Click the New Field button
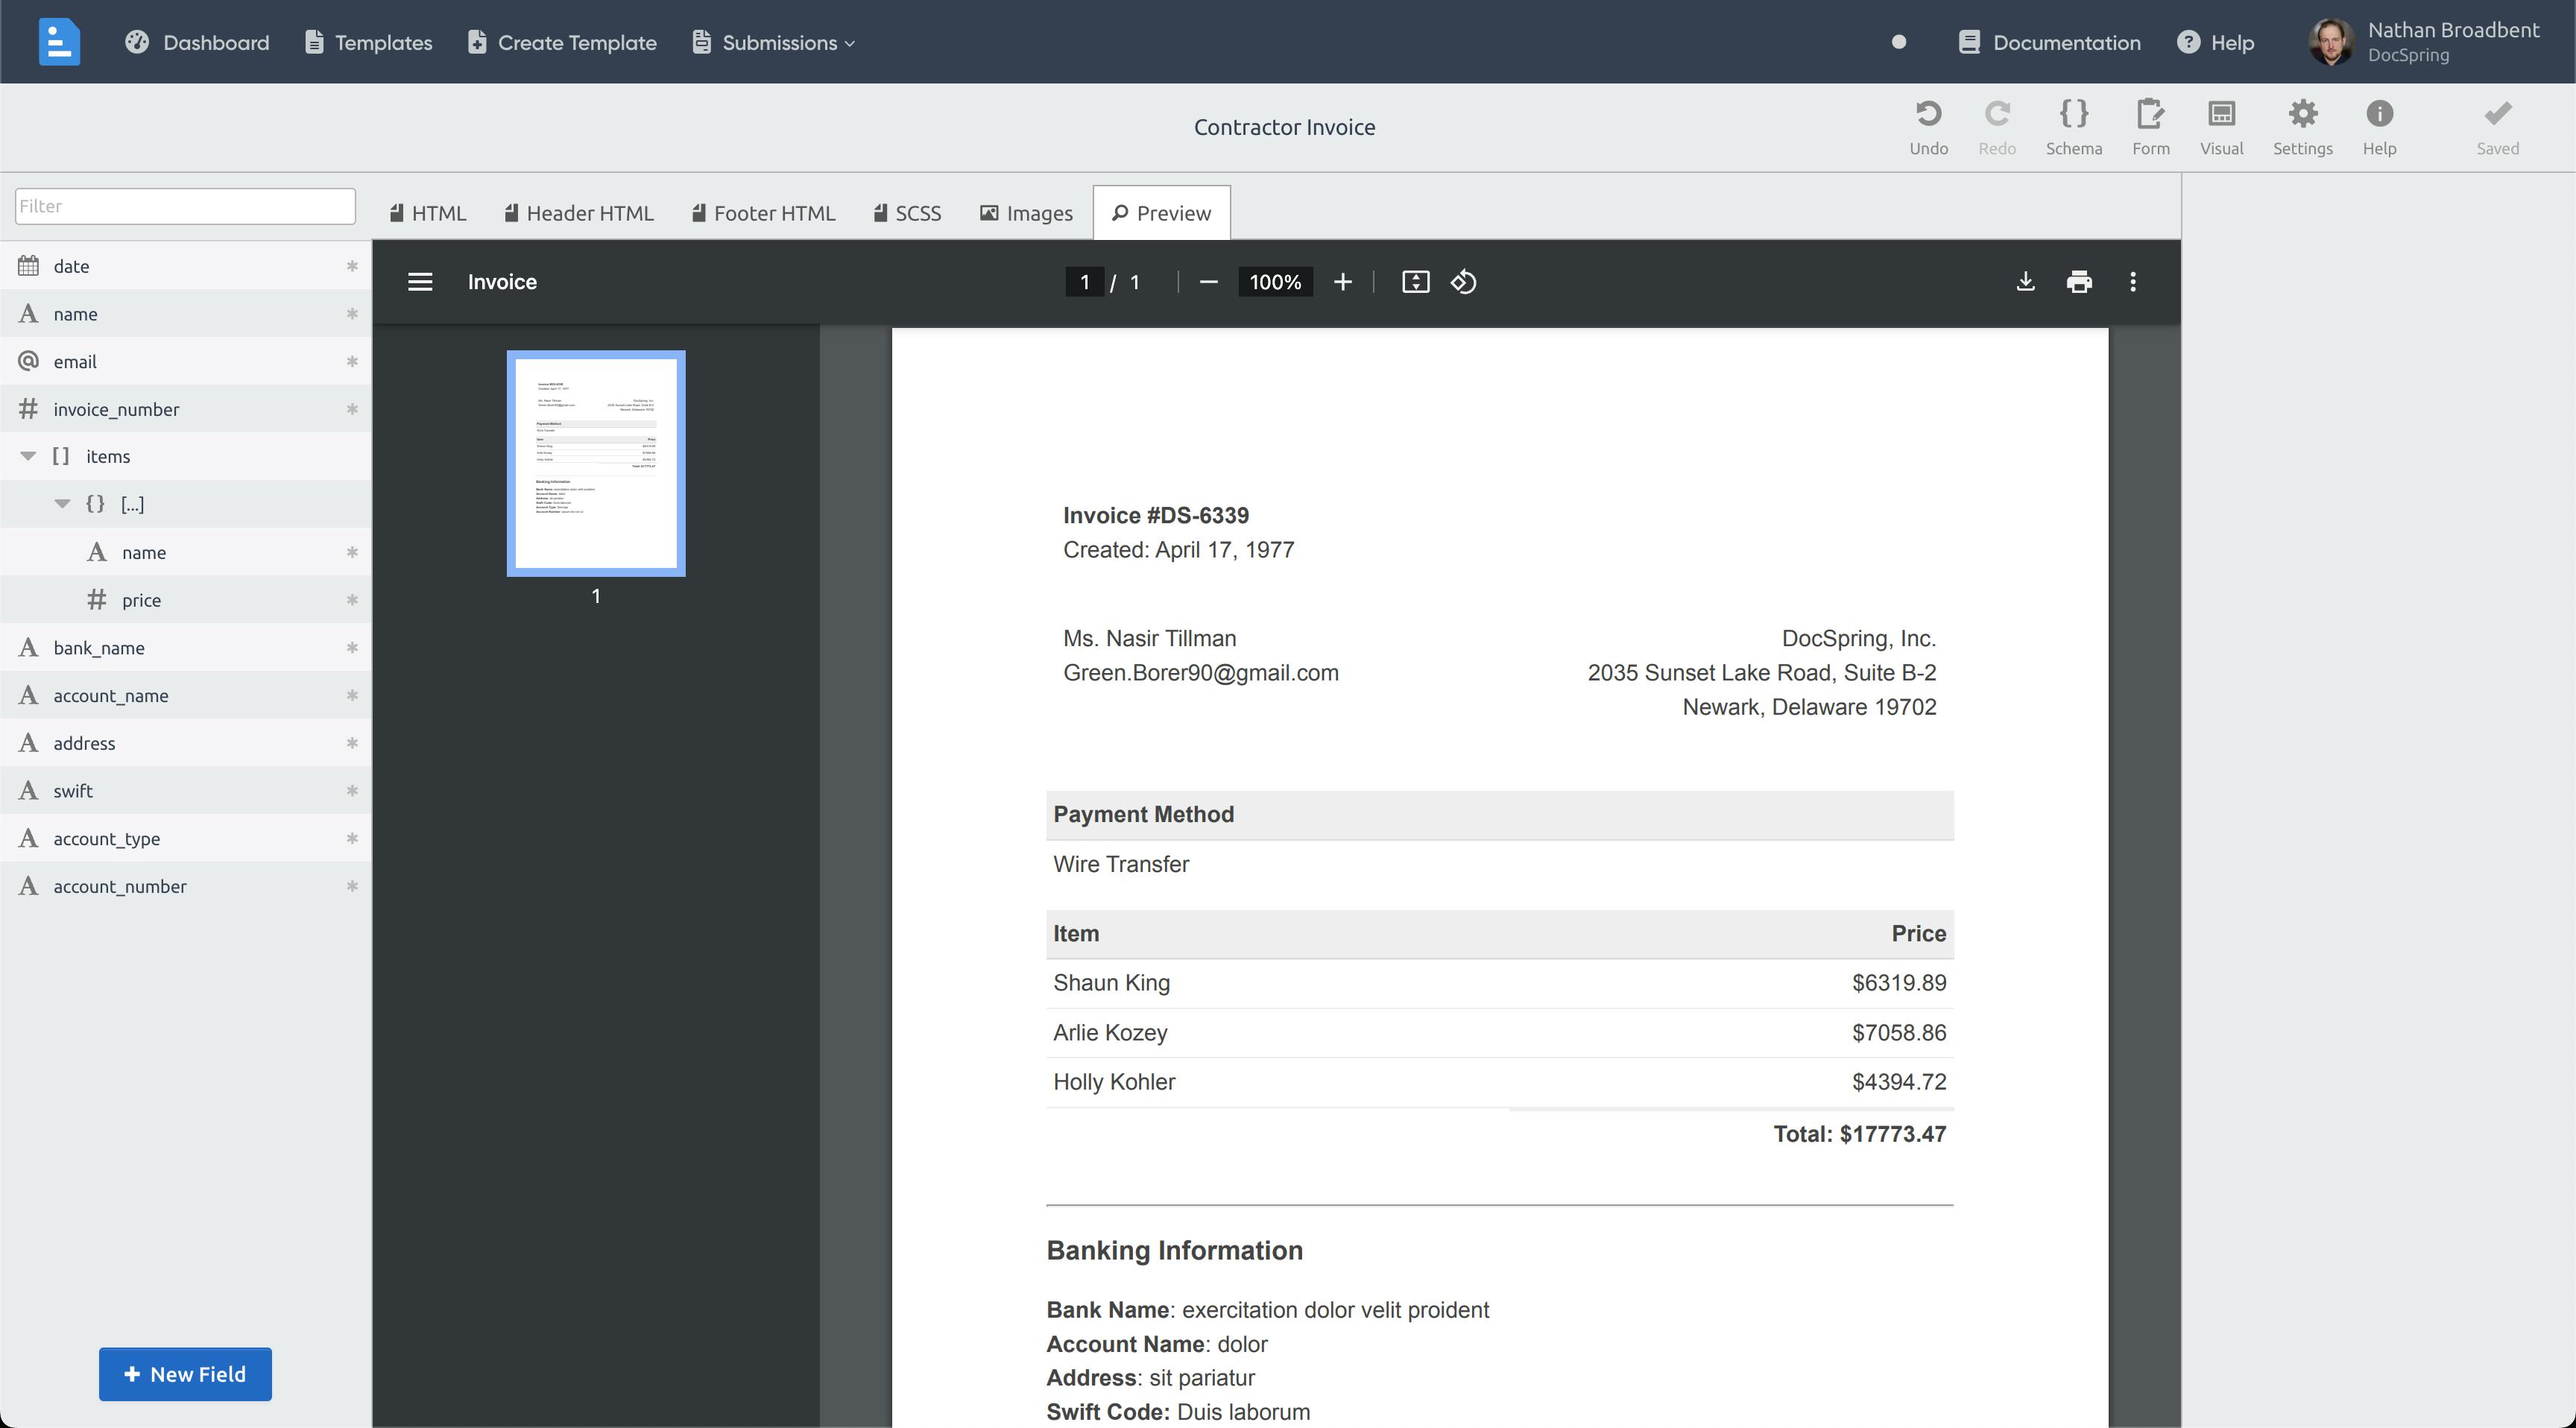Screen dimensions: 2576x1428 (x=185, y=1374)
